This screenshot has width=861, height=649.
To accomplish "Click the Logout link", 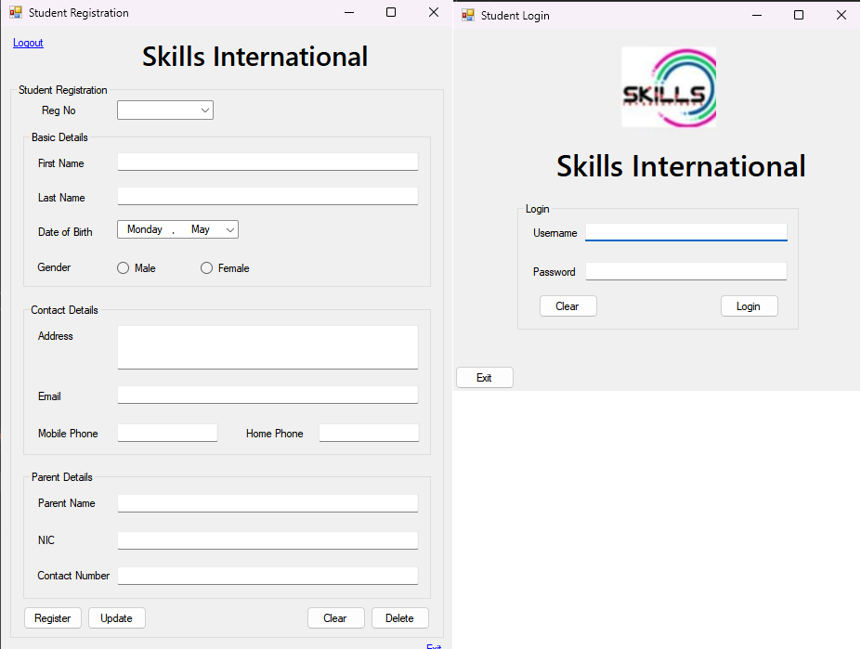I will click(28, 43).
